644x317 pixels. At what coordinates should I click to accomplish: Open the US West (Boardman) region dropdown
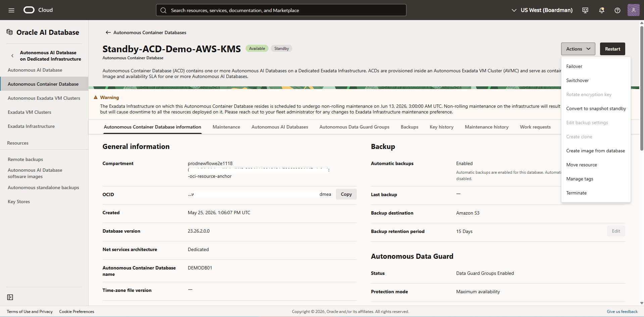click(542, 10)
